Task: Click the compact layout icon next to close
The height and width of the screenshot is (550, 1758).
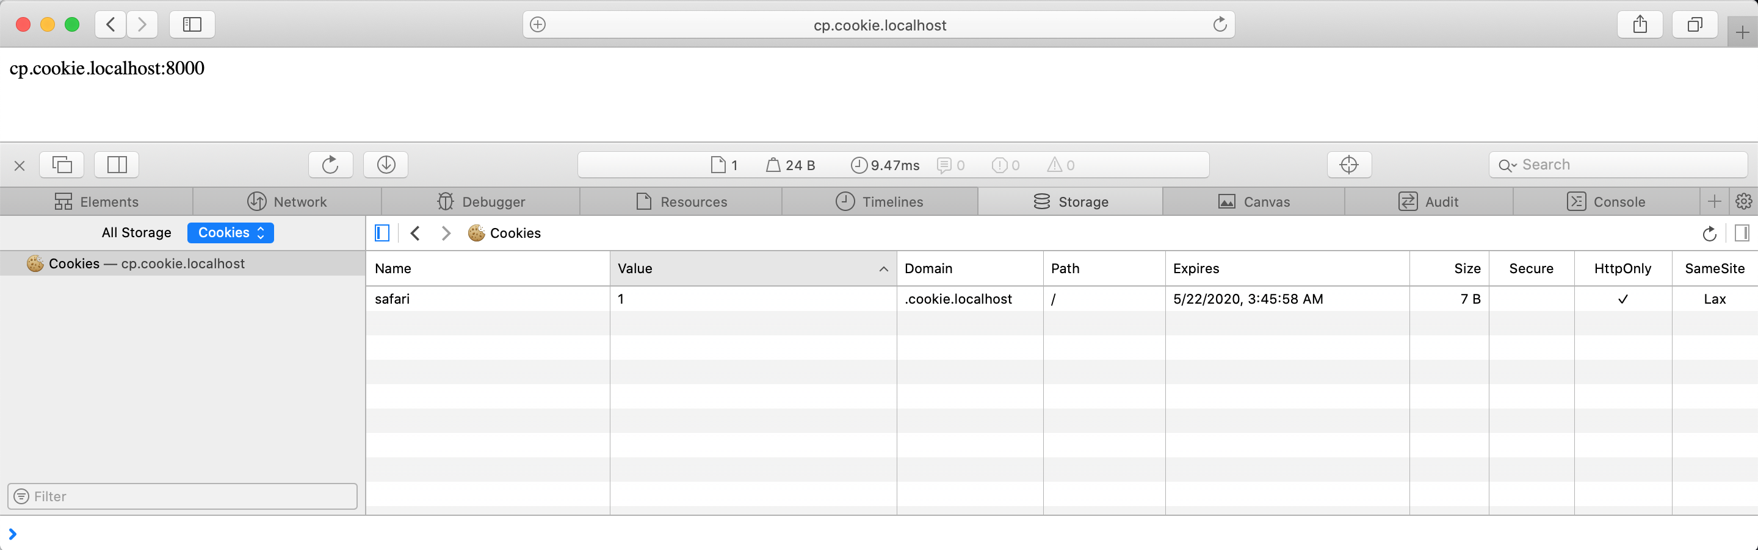Action: 62,164
